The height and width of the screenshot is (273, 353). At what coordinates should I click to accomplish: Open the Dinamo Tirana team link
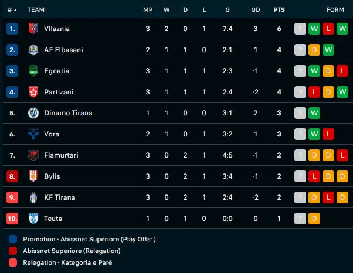click(x=68, y=113)
